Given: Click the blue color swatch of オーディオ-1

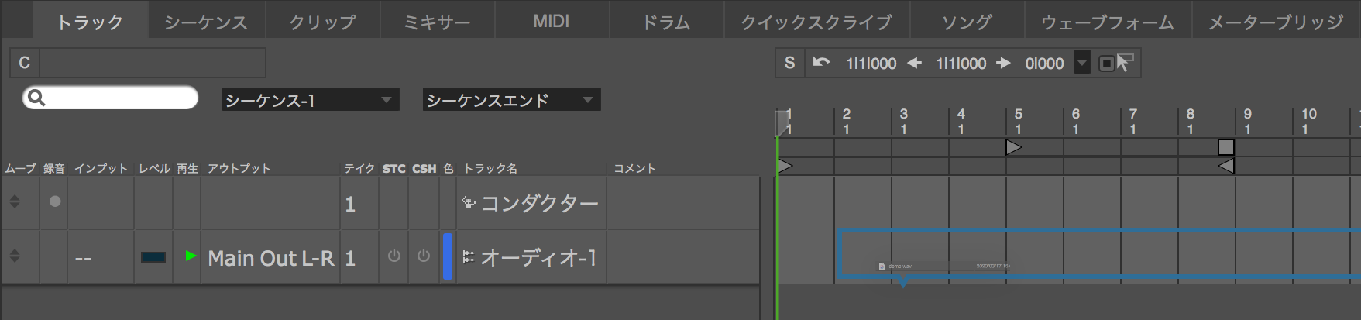Looking at the screenshot, I should pos(447,256).
